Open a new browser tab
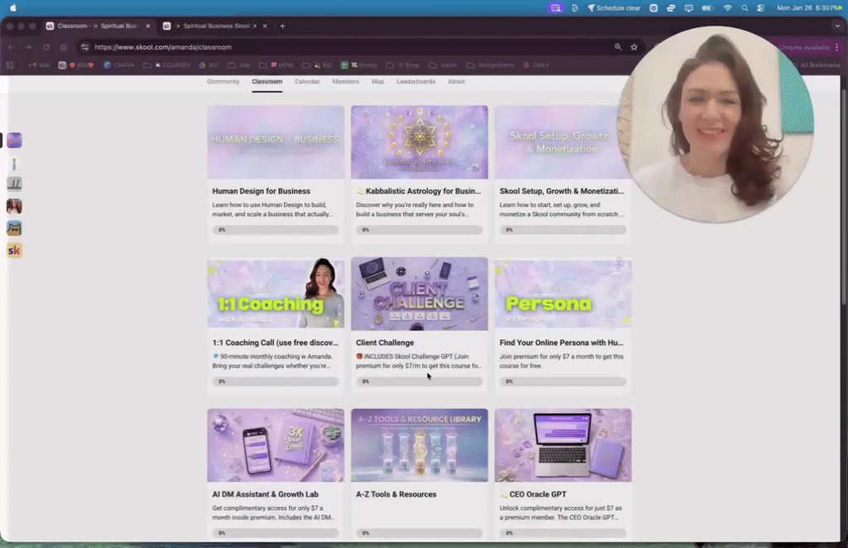Viewport: 848px width, 548px height. (282, 26)
